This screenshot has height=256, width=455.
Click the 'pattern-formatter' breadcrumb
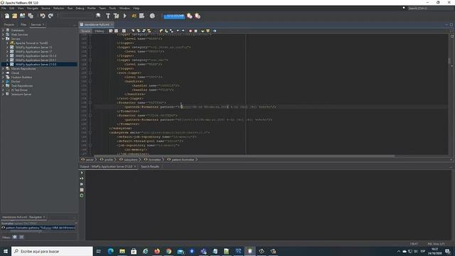click(x=183, y=159)
